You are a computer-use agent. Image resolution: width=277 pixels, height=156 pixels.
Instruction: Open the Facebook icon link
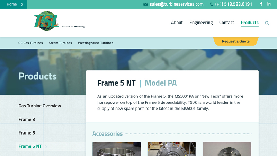pyautogui.click(x=261, y=4)
